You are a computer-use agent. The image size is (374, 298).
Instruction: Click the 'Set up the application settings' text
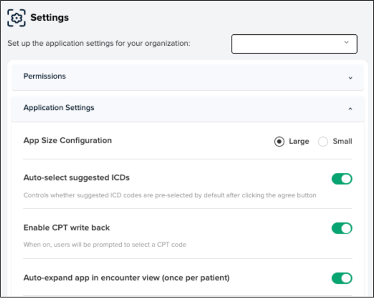click(x=98, y=43)
